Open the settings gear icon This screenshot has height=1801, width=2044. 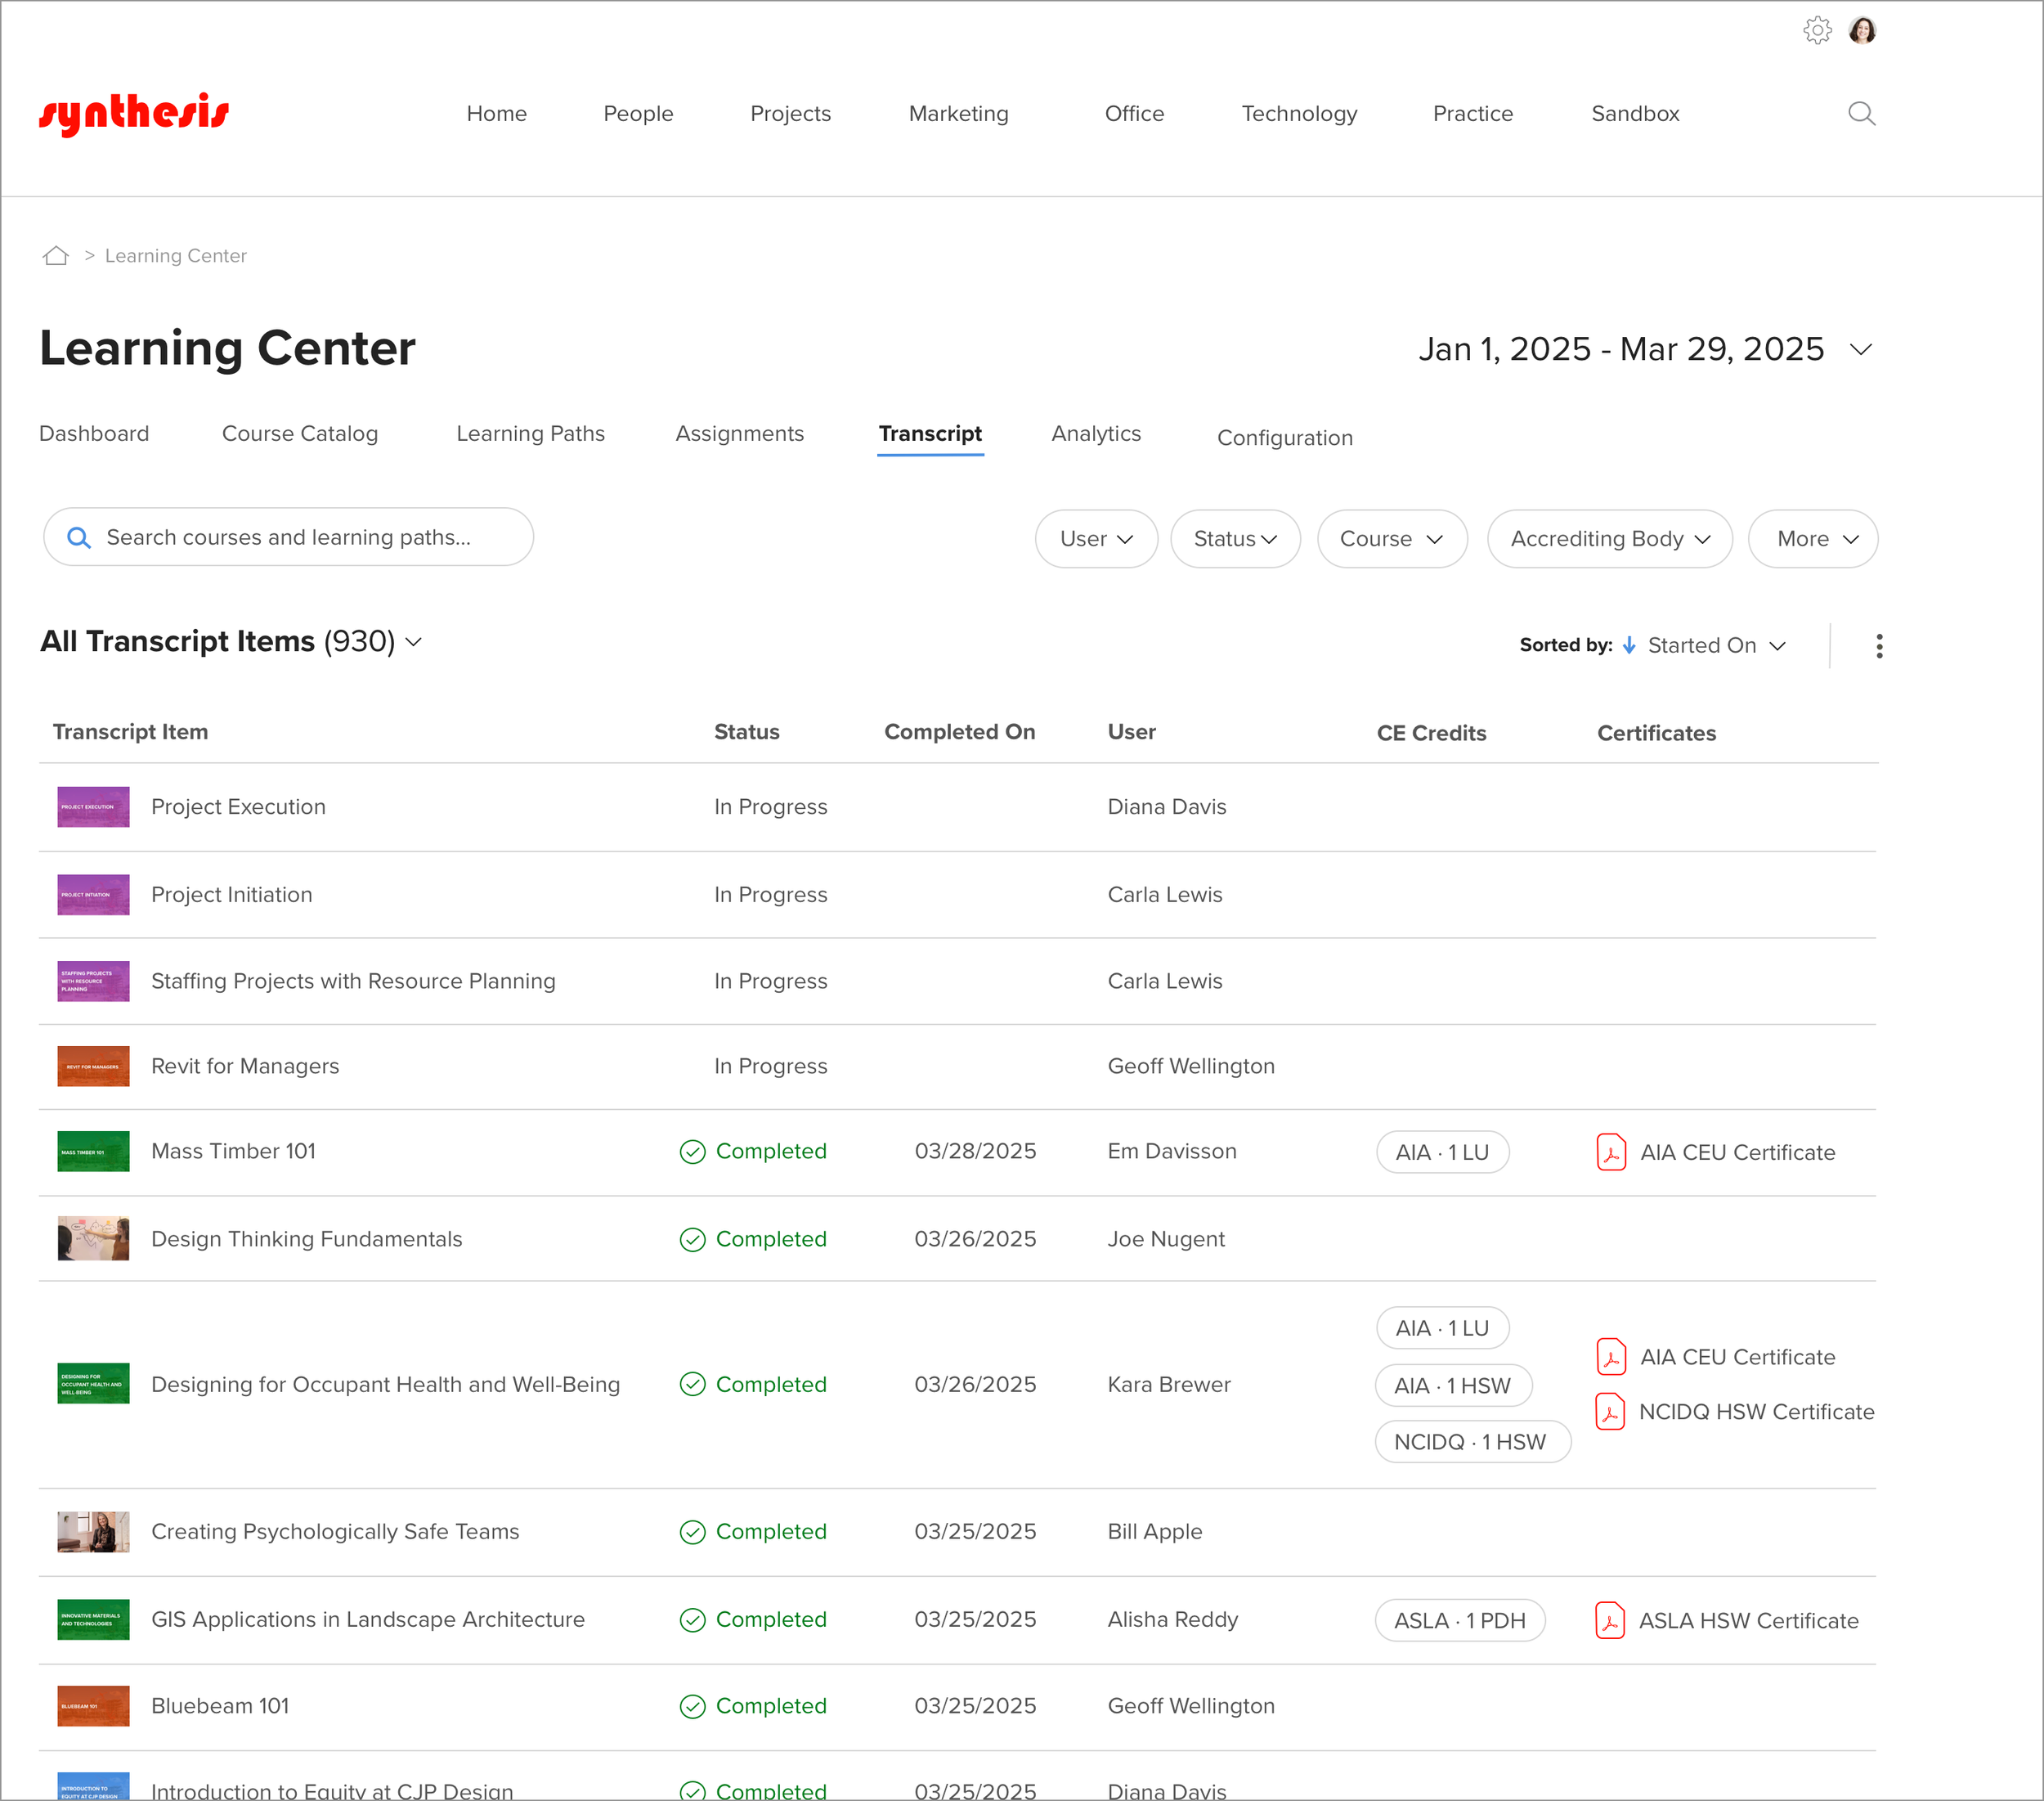(x=1817, y=30)
